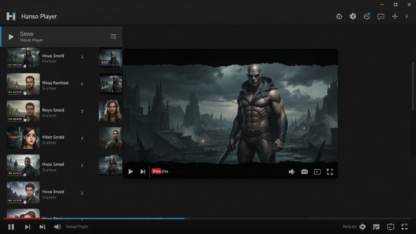Toggle fullscreen from the bottom bar

pyautogui.click(x=405, y=227)
